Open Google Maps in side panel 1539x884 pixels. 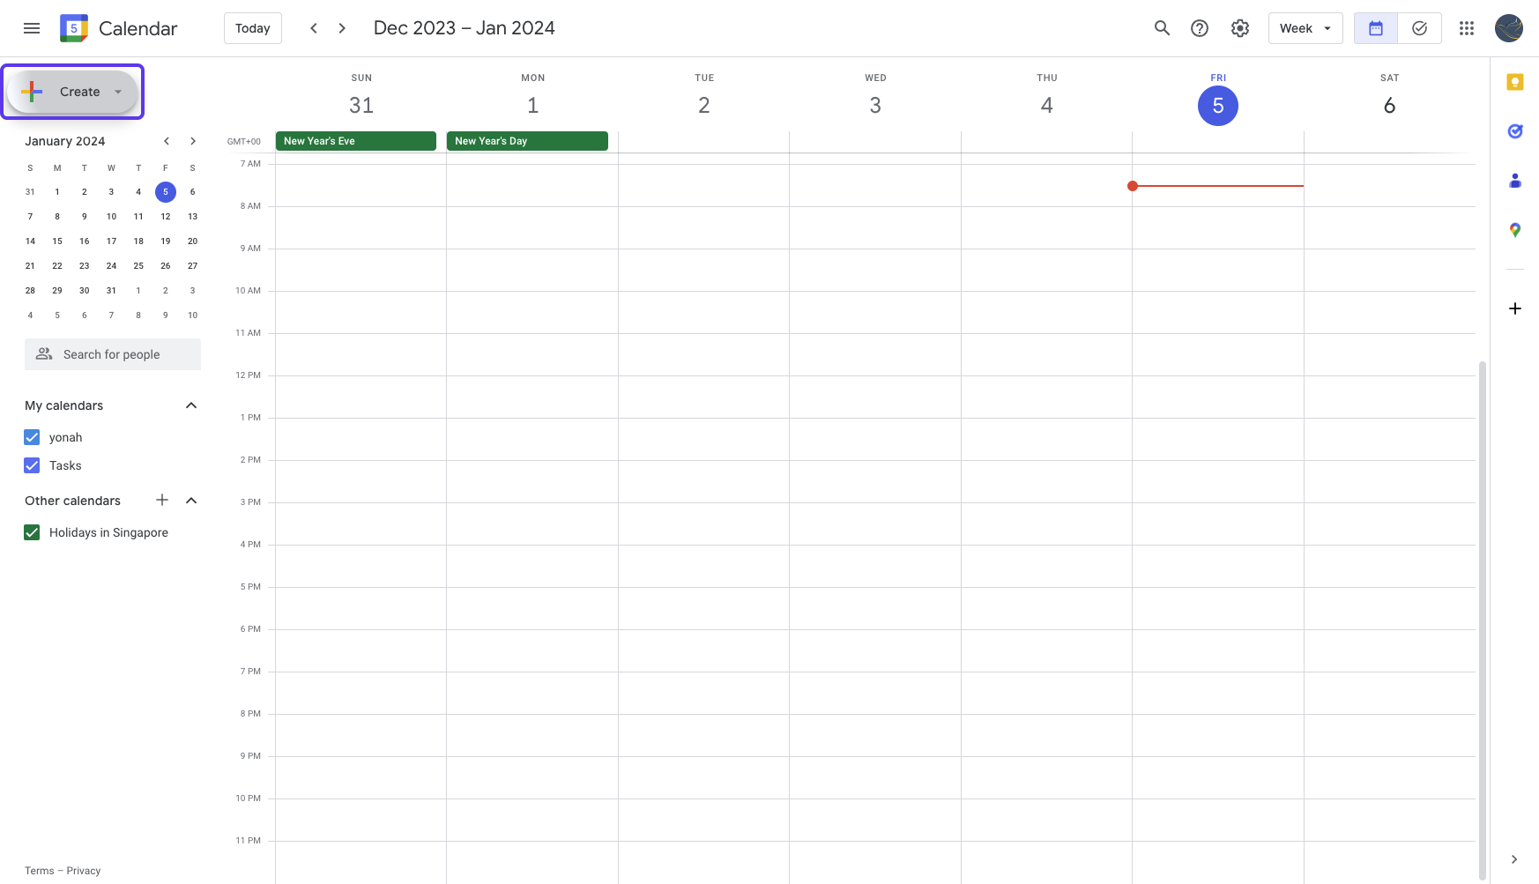click(x=1515, y=230)
